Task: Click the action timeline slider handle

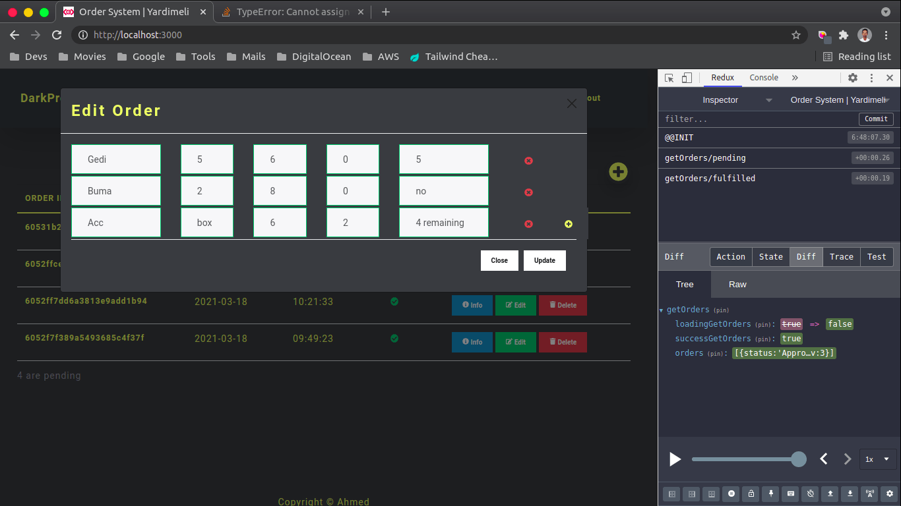Action: (798, 459)
